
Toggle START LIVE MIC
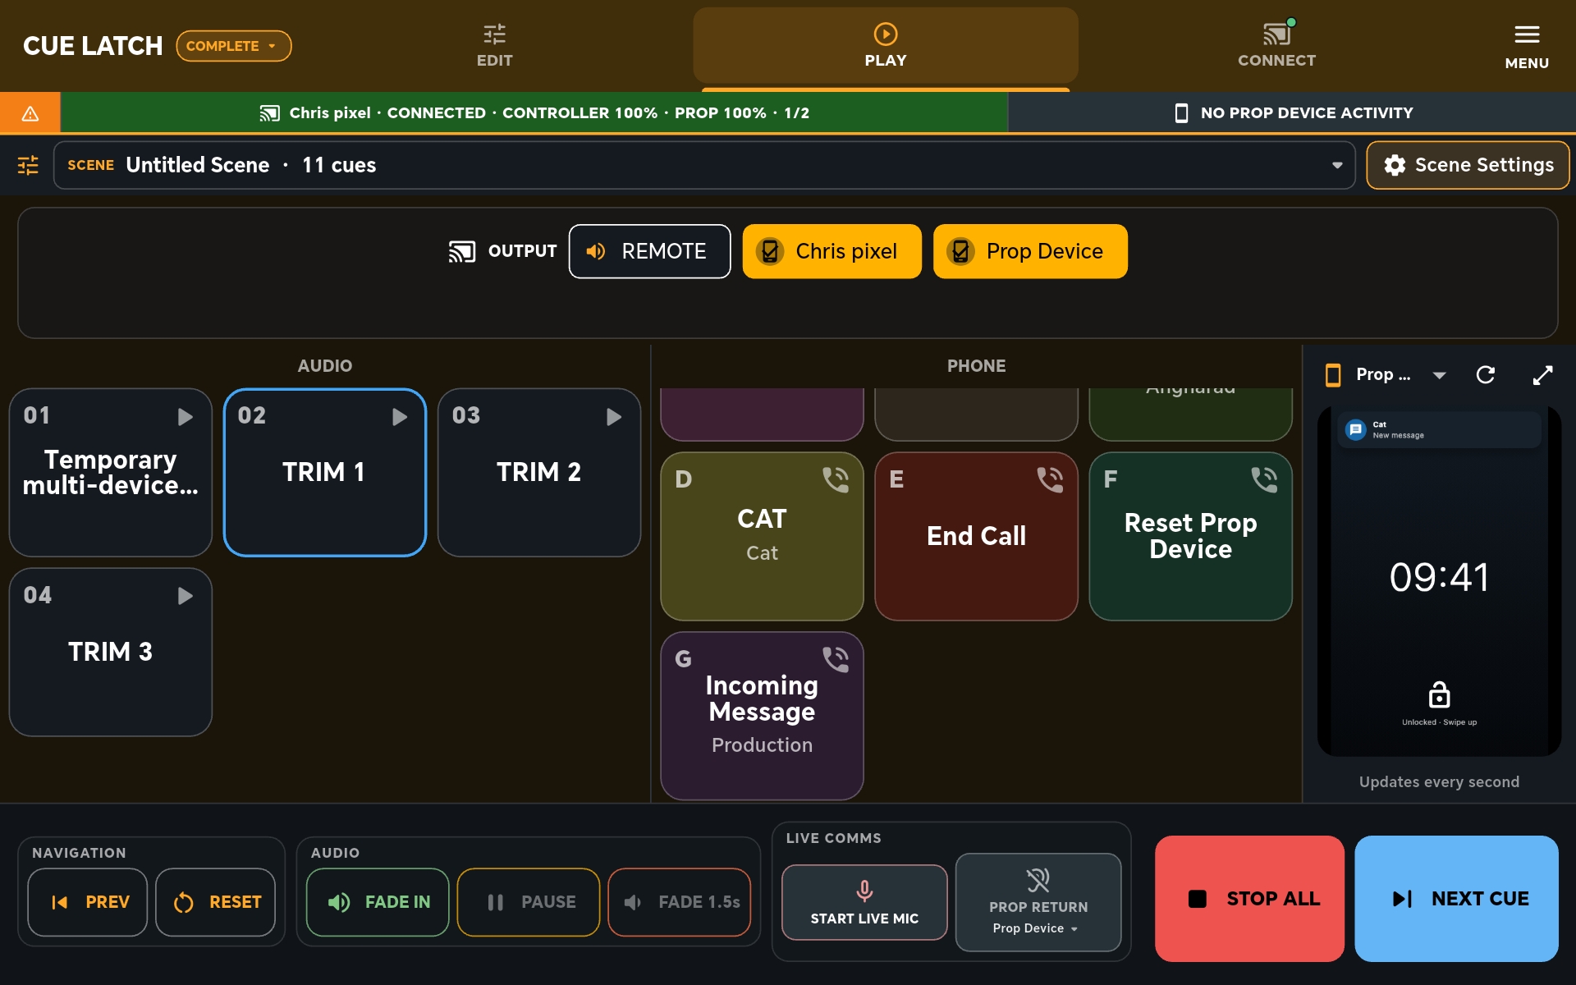864,902
